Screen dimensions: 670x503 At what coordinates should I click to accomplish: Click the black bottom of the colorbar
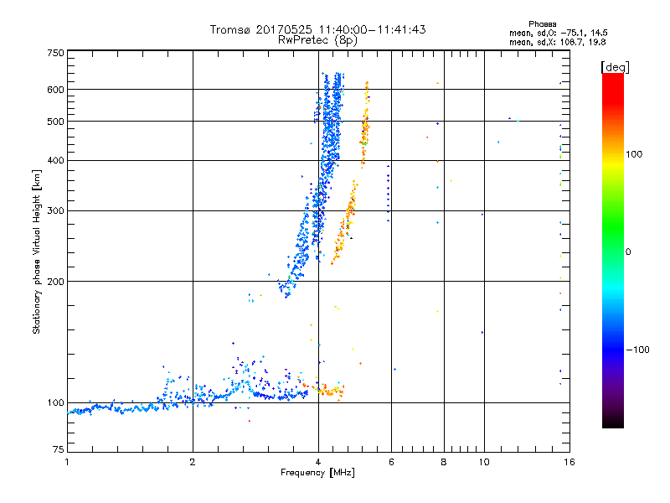coord(613,422)
